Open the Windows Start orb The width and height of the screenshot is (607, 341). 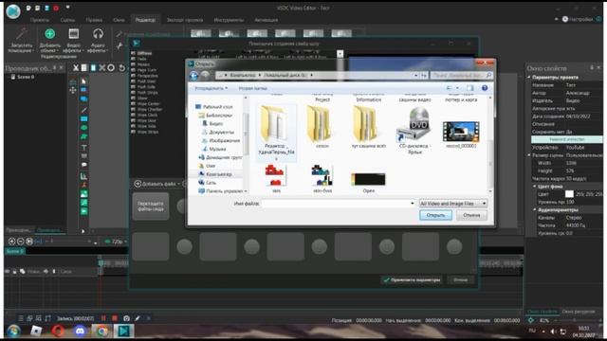13,332
